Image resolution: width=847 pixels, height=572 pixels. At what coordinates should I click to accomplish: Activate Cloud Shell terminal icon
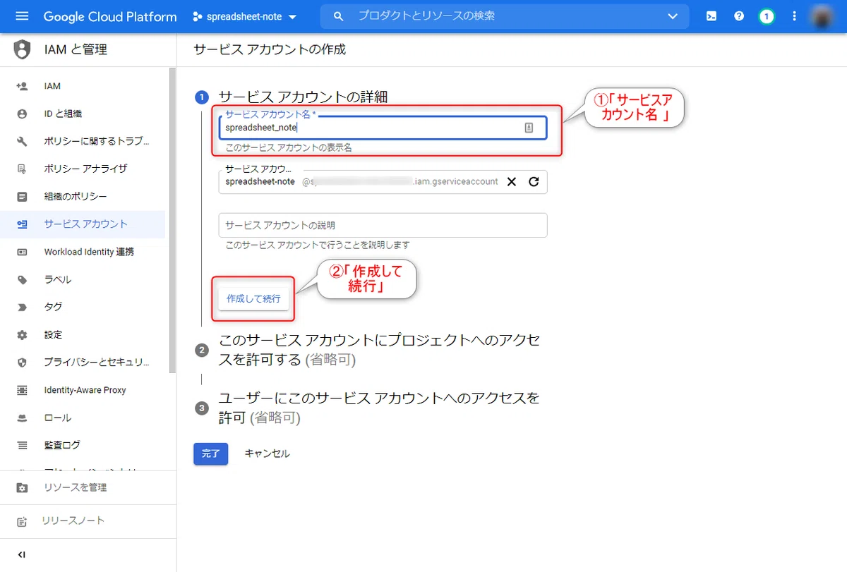(711, 16)
